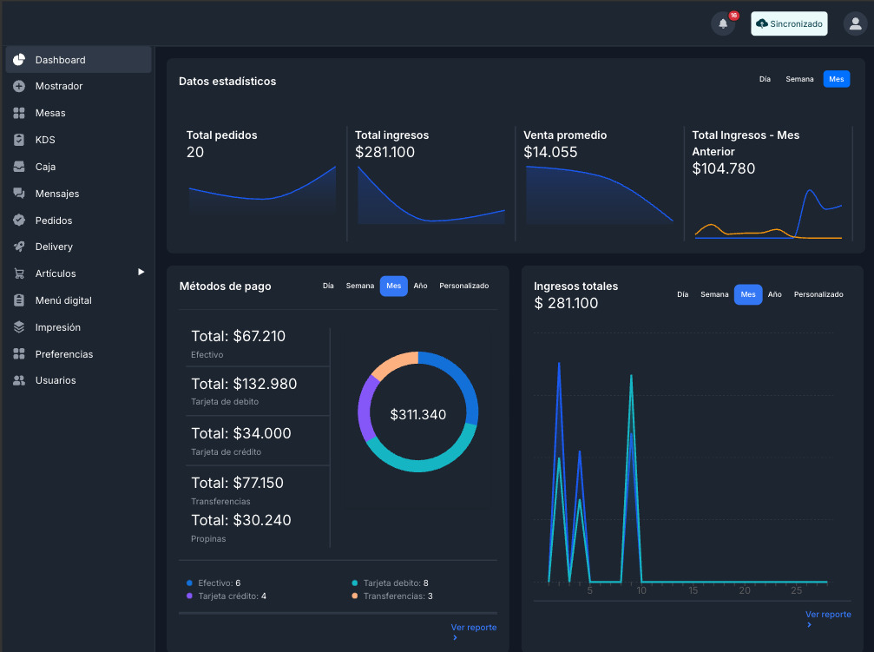Open notifications bell with red badge
The width and height of the screenshot is (874, 652).
click(723, 23)
